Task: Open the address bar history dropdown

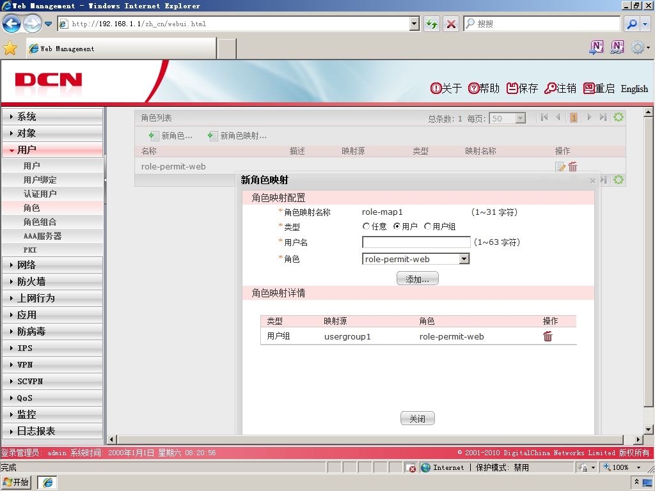Action: coord(414,24)
